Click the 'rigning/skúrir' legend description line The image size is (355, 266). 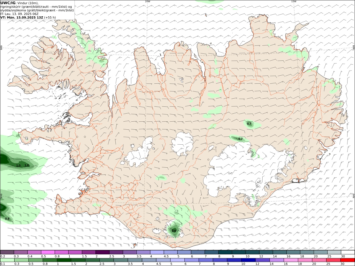36,7
